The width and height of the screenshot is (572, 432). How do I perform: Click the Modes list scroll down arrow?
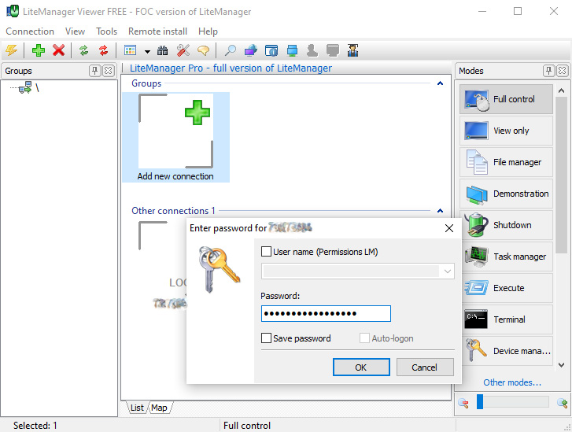[562, 364]
